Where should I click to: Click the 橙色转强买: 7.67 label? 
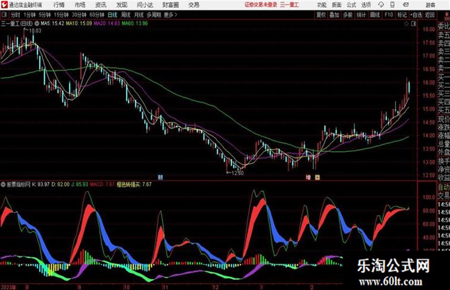134,184
